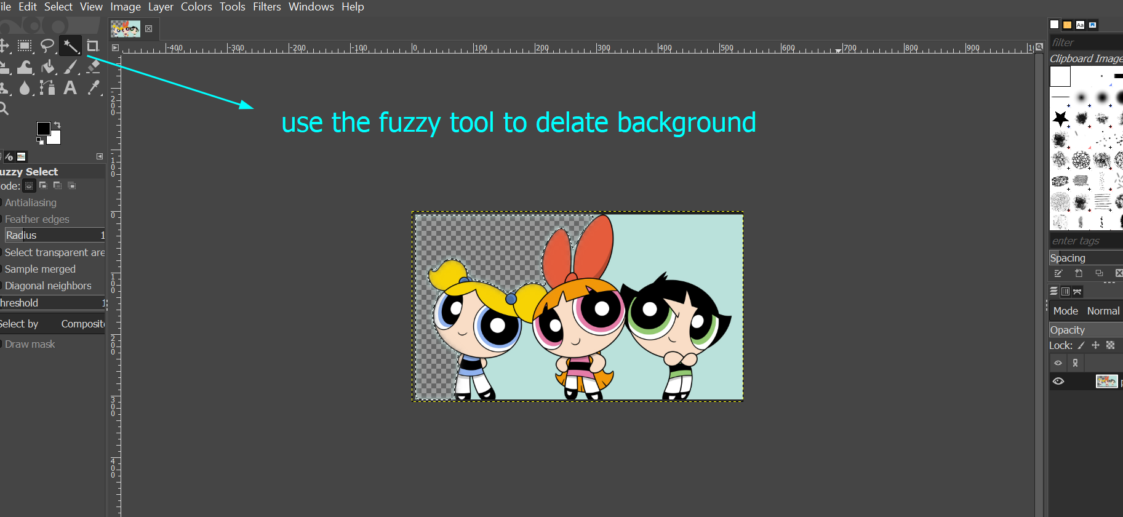Open the Tools menu
This screenshot has width=1123, height=517.
click(x=233, y=7)
